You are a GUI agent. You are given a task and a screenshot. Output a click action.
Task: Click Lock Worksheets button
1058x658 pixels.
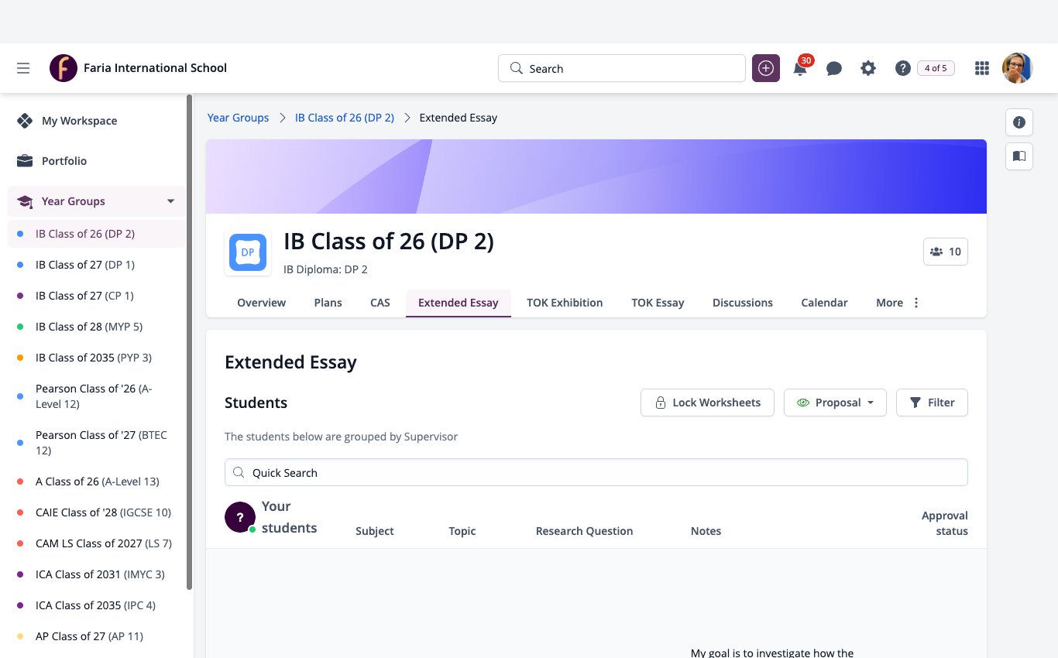[x=707, y=403]
